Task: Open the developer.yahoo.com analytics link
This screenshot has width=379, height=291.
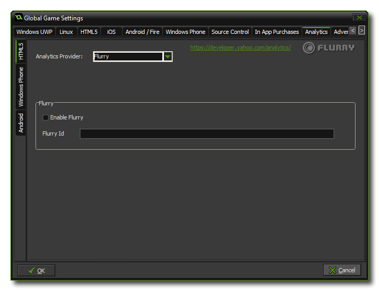Action: (x=240, y=47)
